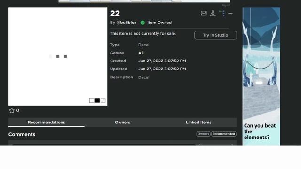Click the favorite star icon

click(12, 110)
